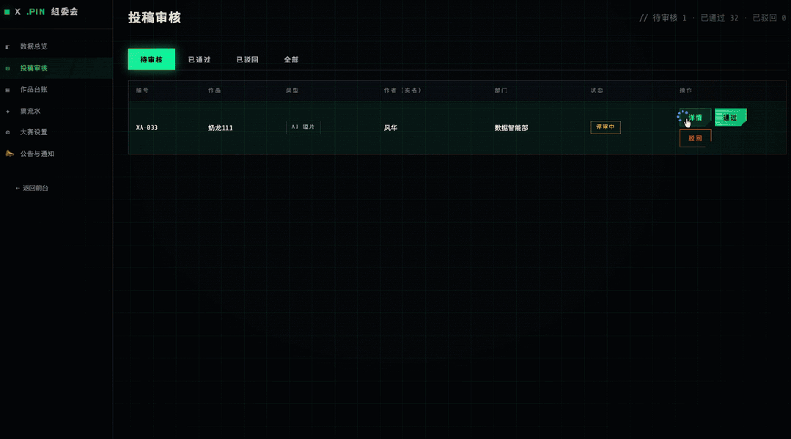Click the 作者（实名） column header
This screenshot has width=791, height=439.
pos(402,91)
